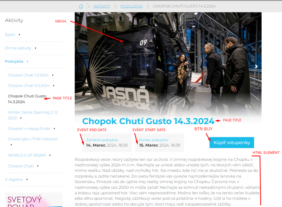Click the Svetový pohár banner image
Image resolution: width=282 pixels, height=207 pixels.
coord(33,200)
